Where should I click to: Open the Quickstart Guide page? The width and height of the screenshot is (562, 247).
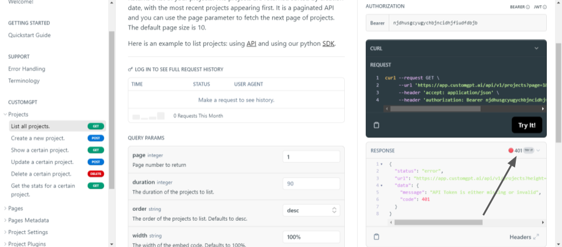pos(29,35)
